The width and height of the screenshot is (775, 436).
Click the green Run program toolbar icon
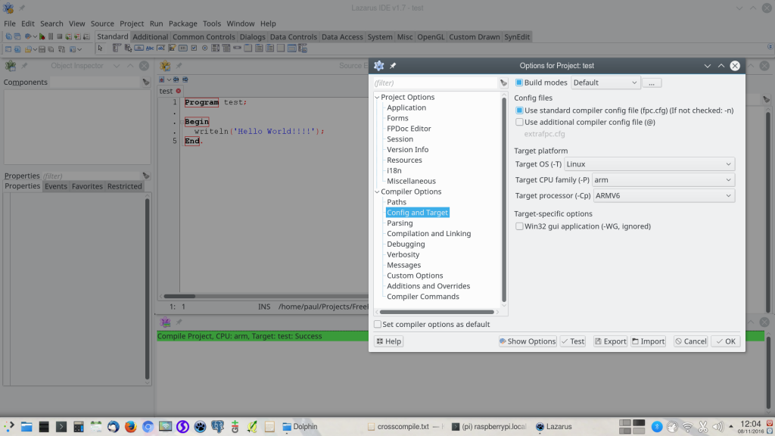click(42, 36)
